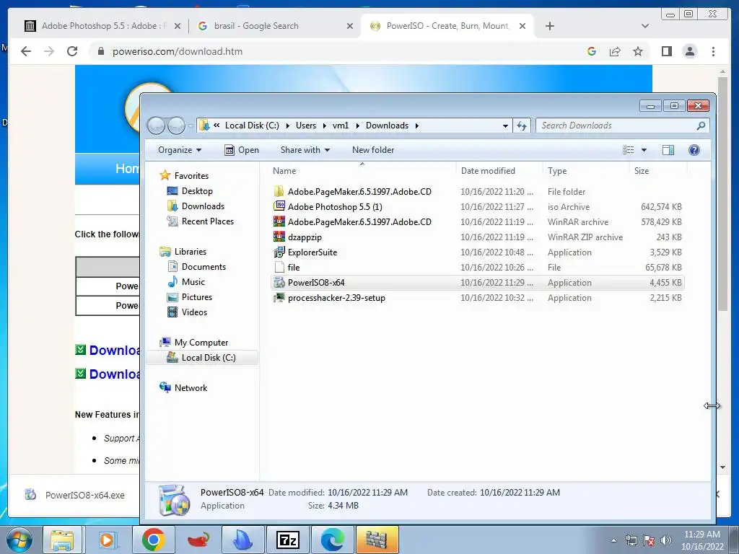
Task: Launch Microsoft Edge from the taskbar
Action: point(332,540)
